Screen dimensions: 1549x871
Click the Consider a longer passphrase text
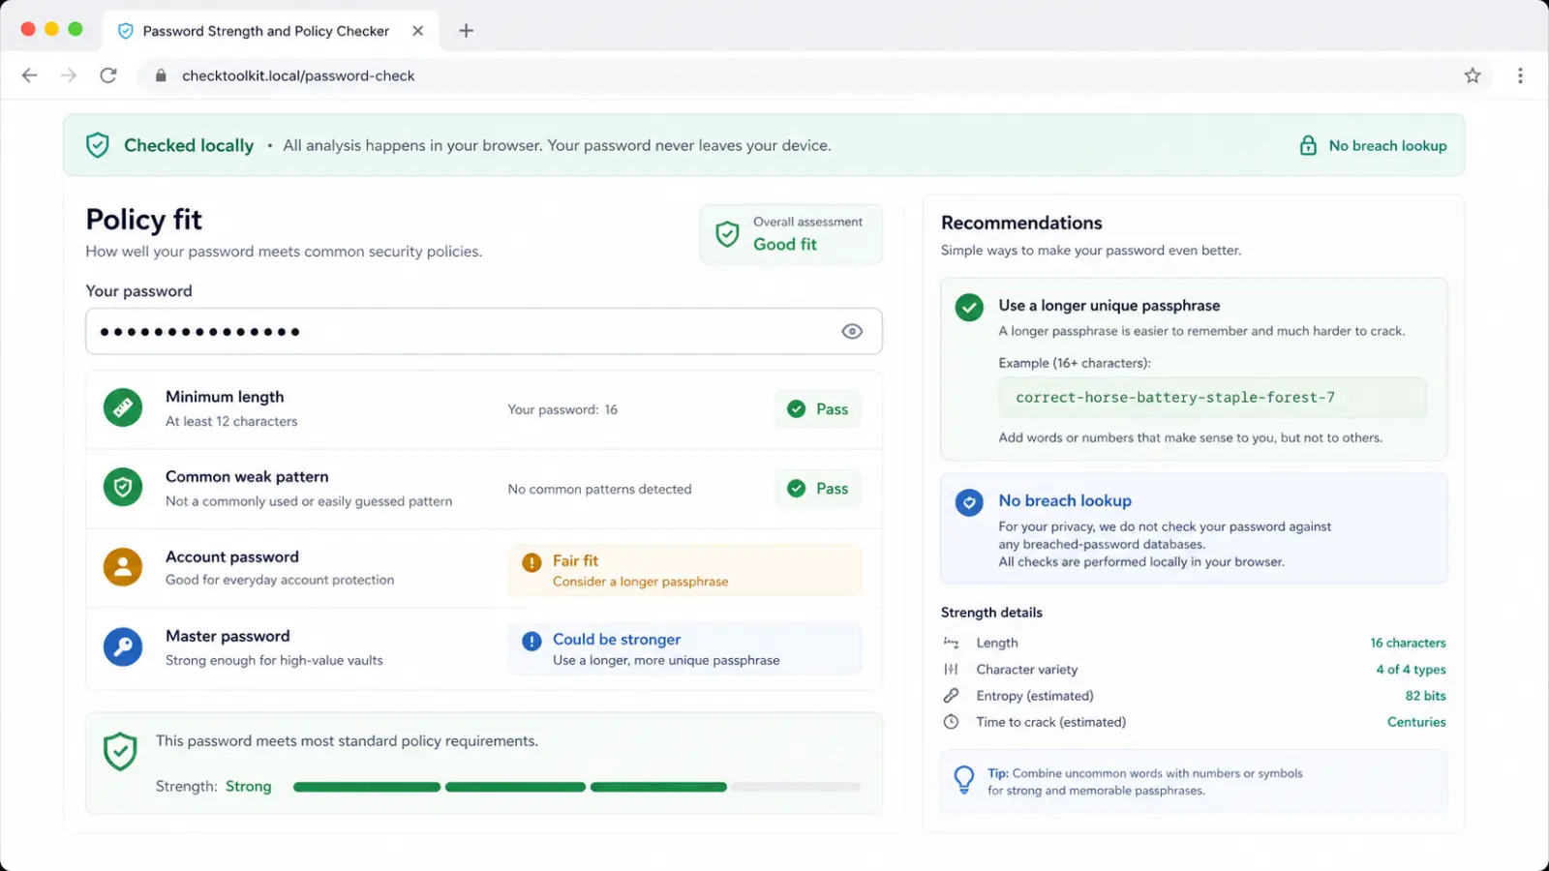pos(640,582)
